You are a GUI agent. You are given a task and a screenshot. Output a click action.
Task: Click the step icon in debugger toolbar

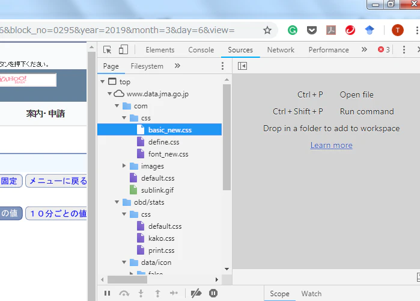tap(174, 293)
